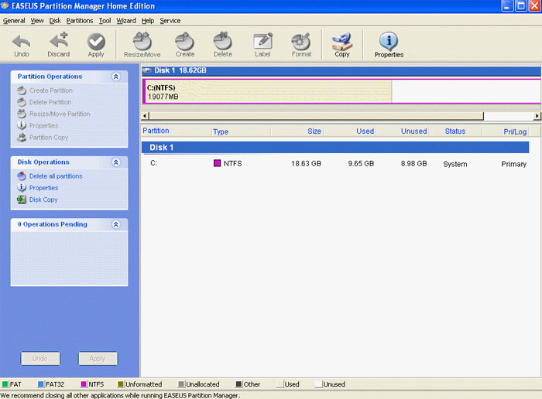Open the Service menu

pos(170,21)
